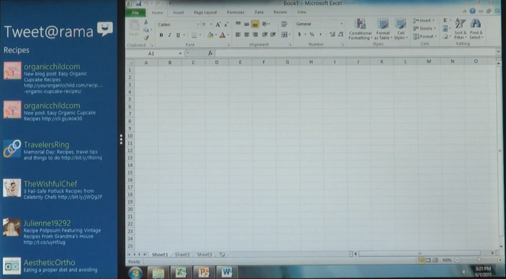The height and width of the screenshot is (279, 506).
Task: Open Cell Styles gallery
Action: pos(400,31)
